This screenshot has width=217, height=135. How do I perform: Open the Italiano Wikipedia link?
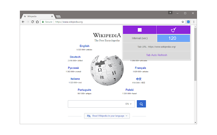coord(75,79)
